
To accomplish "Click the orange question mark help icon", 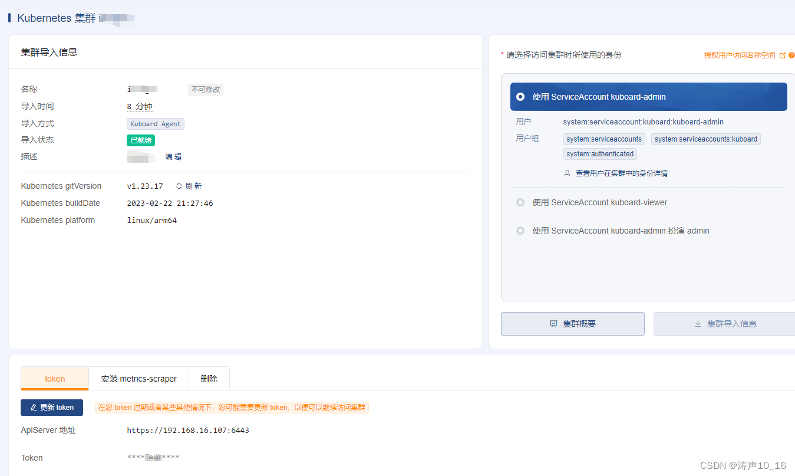I will click(x=791, y=55).
